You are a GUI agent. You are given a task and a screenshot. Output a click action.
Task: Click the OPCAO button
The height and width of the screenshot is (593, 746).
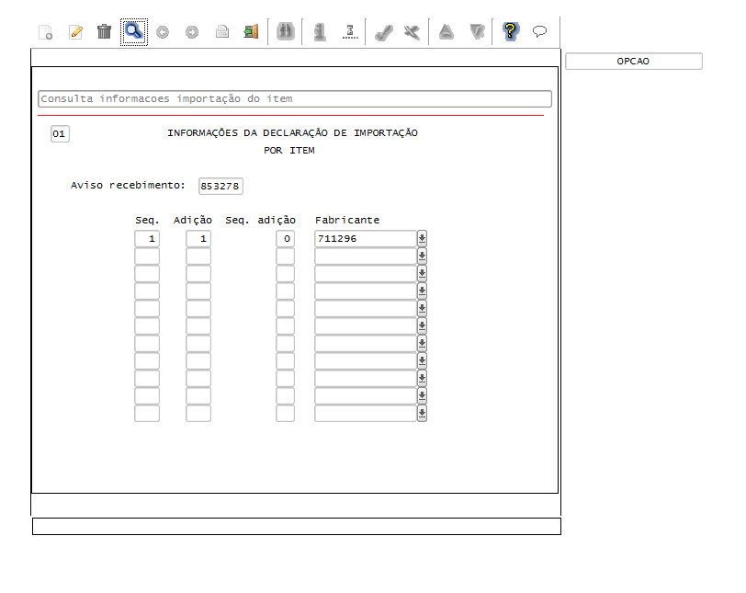(634, 62)
